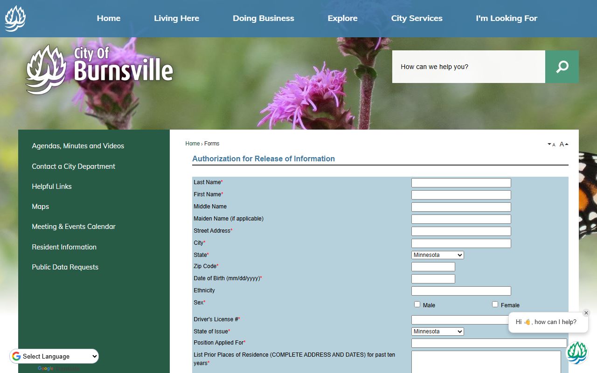Check the Male checkbox
This screenshot has height=373, width=597.
[x=417, y=304]
